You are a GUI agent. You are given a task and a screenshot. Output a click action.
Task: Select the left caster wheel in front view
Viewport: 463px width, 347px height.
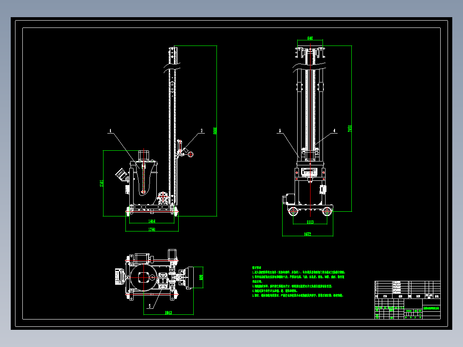pos(293,211)
